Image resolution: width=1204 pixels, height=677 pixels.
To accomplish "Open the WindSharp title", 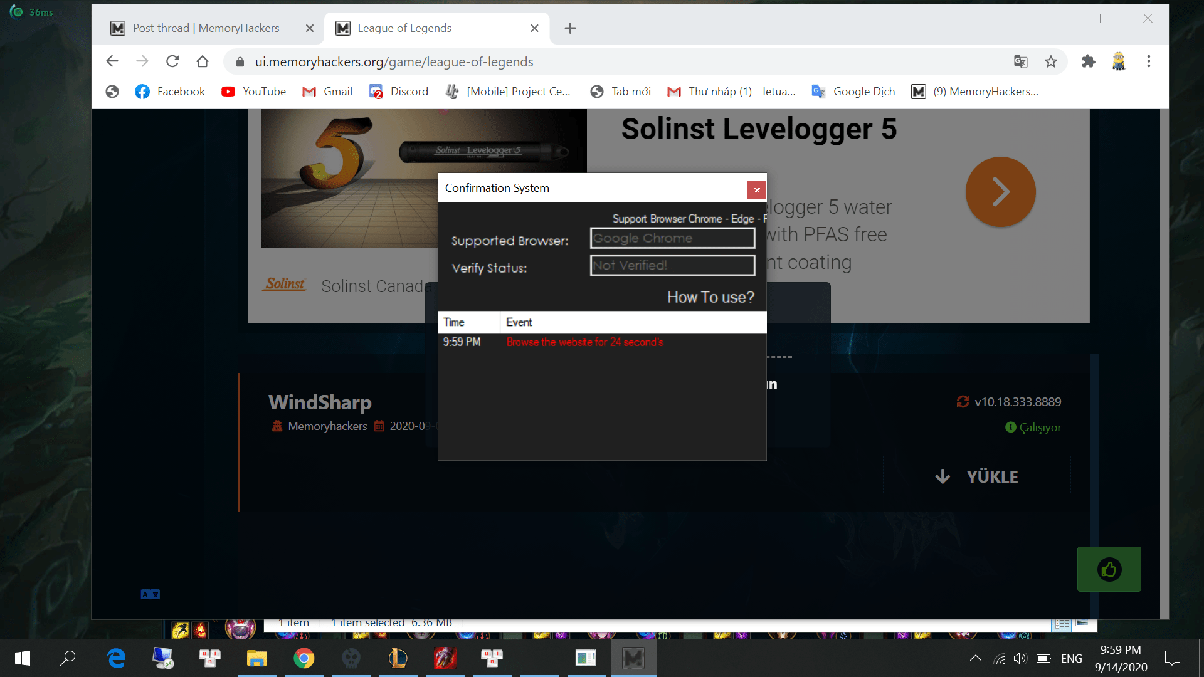I will click(320, 402).
